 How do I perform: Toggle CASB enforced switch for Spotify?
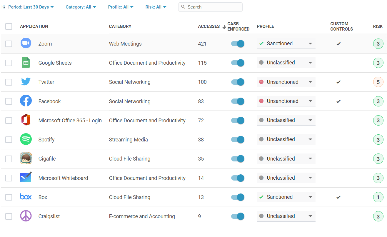pyautogui.click(x=238, y=139)
